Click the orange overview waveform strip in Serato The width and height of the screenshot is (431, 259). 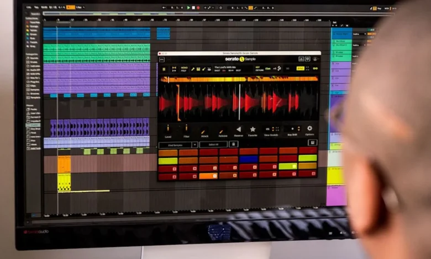pyautogui.click(x=239, y=79)
